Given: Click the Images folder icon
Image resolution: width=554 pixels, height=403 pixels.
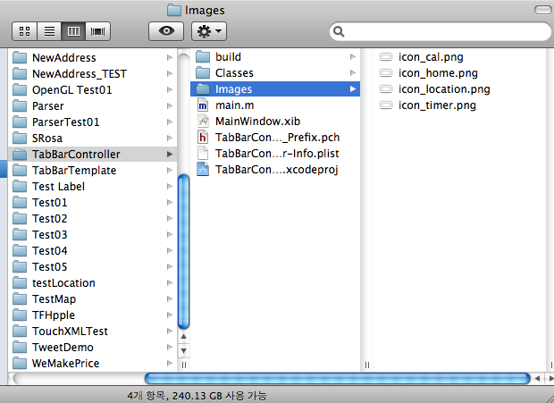Looking at the screenshot, I should (203, 89).
